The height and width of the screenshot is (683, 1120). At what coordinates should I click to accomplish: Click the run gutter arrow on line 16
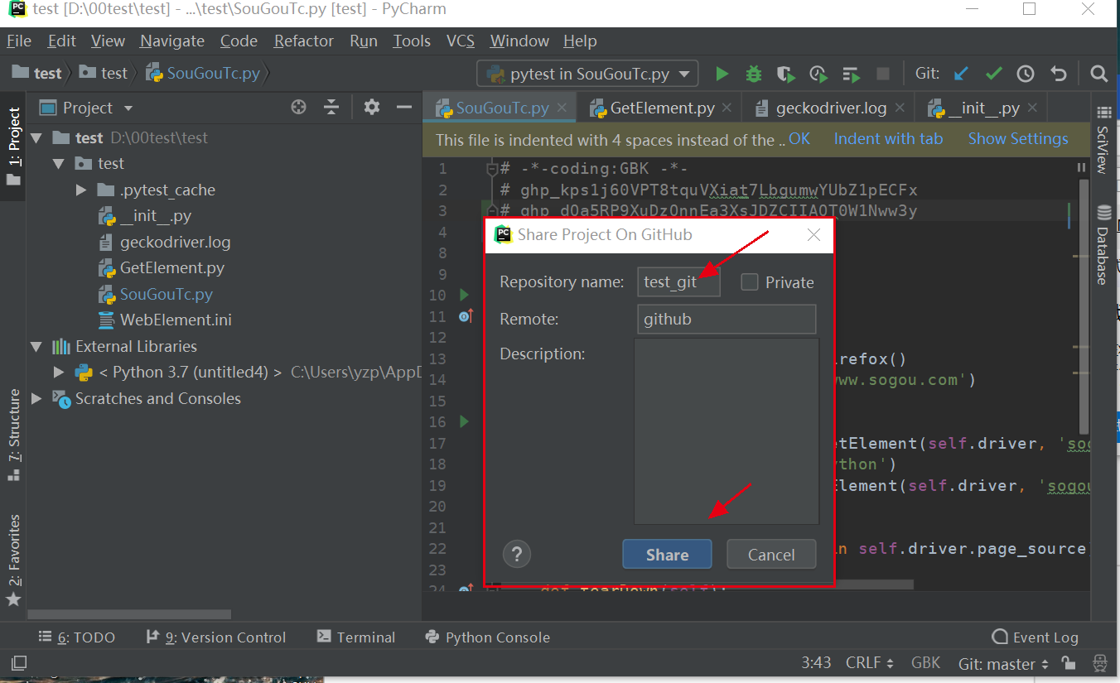464,421
